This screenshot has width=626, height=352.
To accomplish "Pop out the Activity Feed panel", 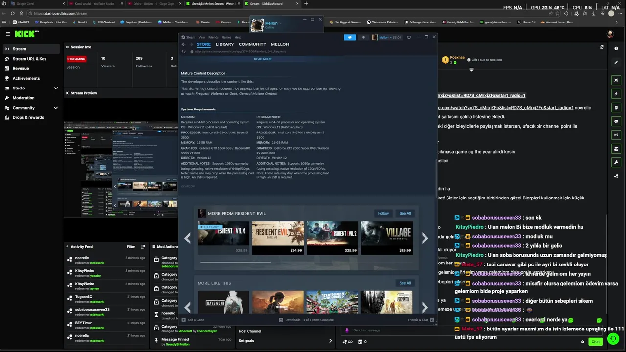I will point(143,247).
